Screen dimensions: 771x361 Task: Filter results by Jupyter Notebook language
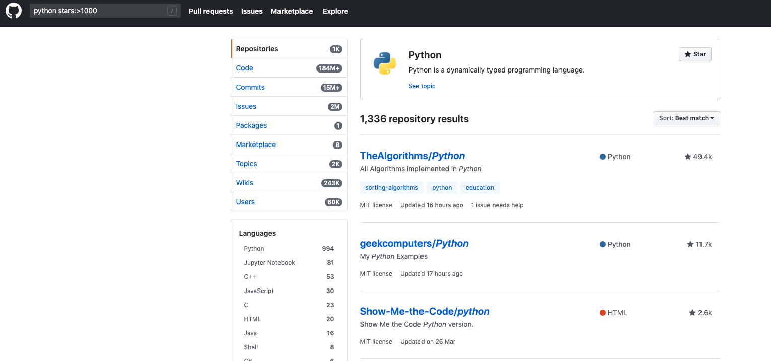click(x=269, y=262)
